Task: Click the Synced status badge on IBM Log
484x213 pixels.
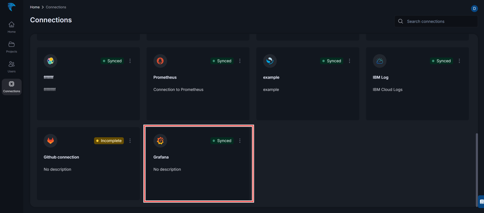Action: tap(441, 61)
